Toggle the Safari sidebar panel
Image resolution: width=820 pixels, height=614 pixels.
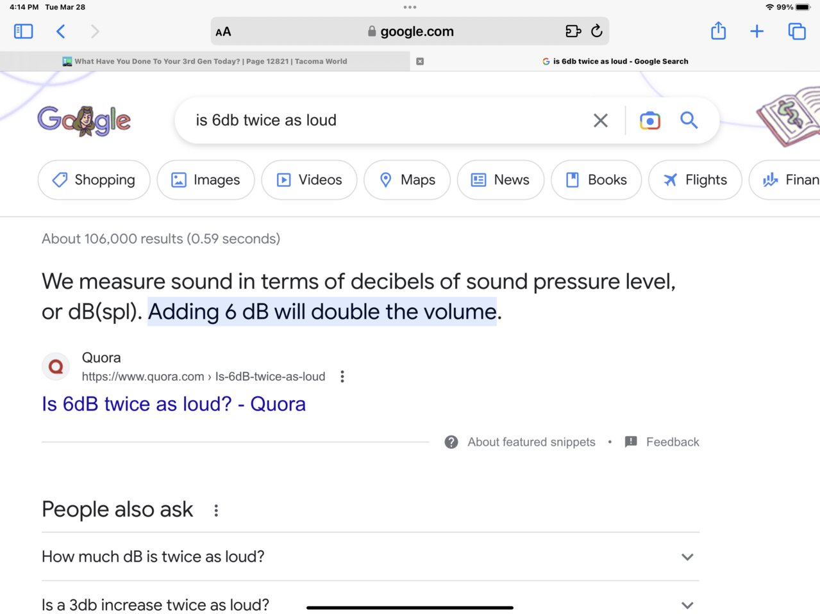tap(23, 31)
